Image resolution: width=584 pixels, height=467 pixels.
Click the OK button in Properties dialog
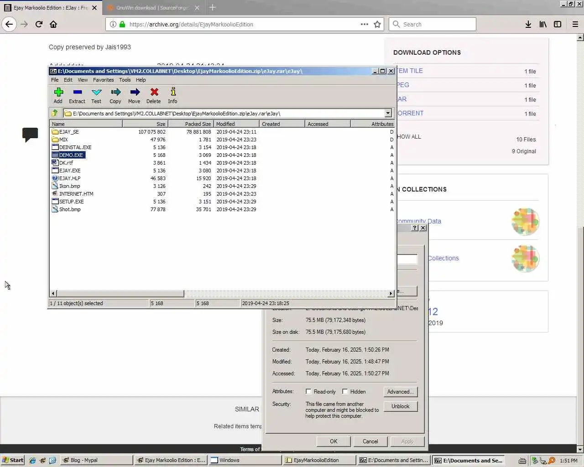point(334,441)
